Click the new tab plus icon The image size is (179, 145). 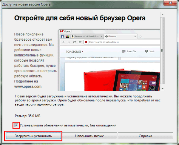click(x=140, y=36)
